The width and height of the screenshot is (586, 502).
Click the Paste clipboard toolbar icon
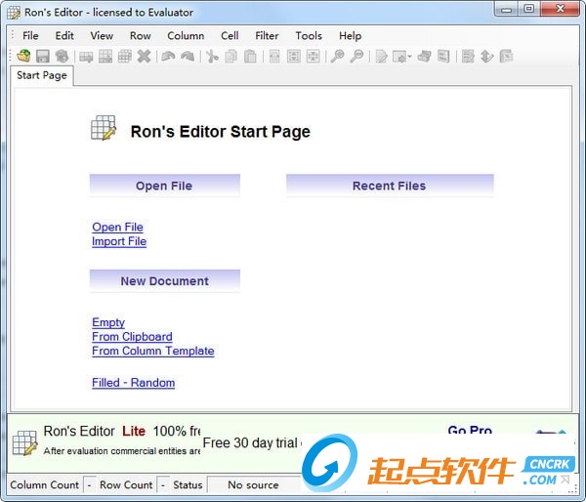(250, 57)
